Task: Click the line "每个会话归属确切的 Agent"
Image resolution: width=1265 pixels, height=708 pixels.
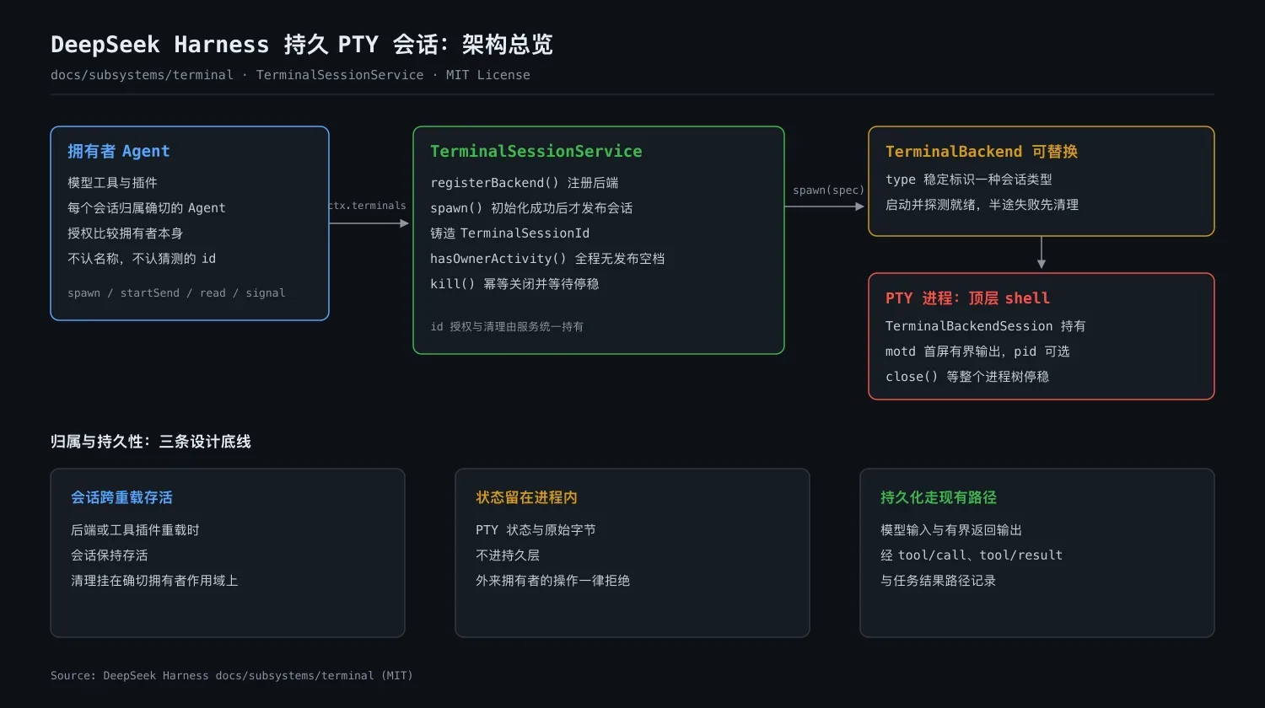Action: [x=147, y=208]
